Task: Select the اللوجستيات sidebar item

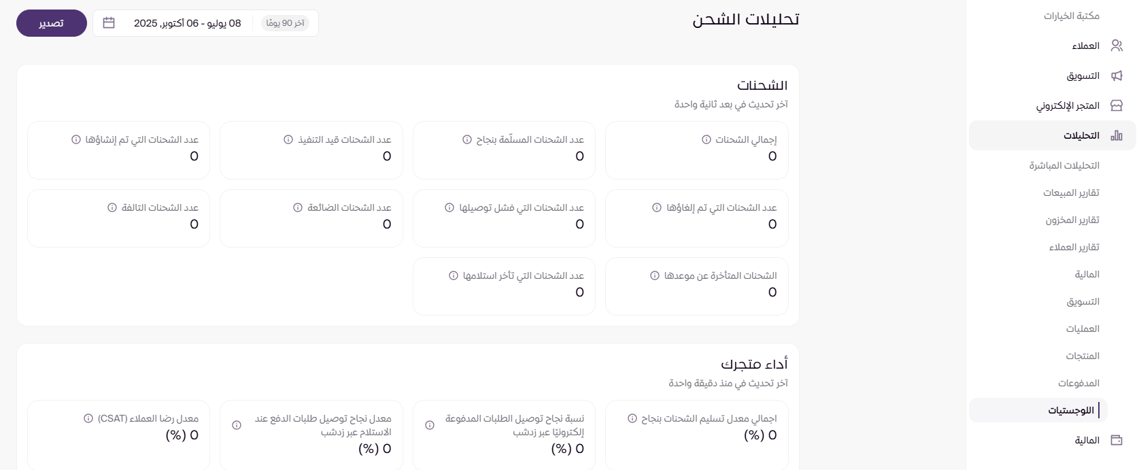Action: [1071, 410]
